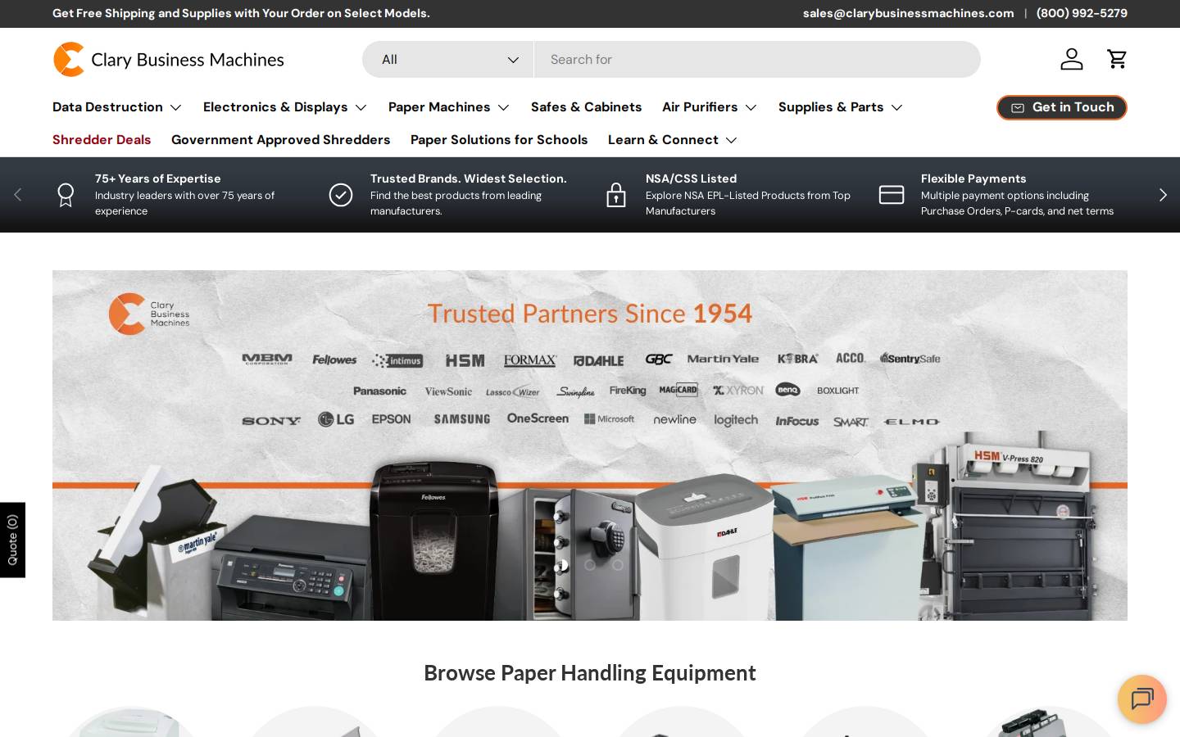Go to previous banner slide arrow
This screenshot has height=737, width=1180.
point(17,195)
